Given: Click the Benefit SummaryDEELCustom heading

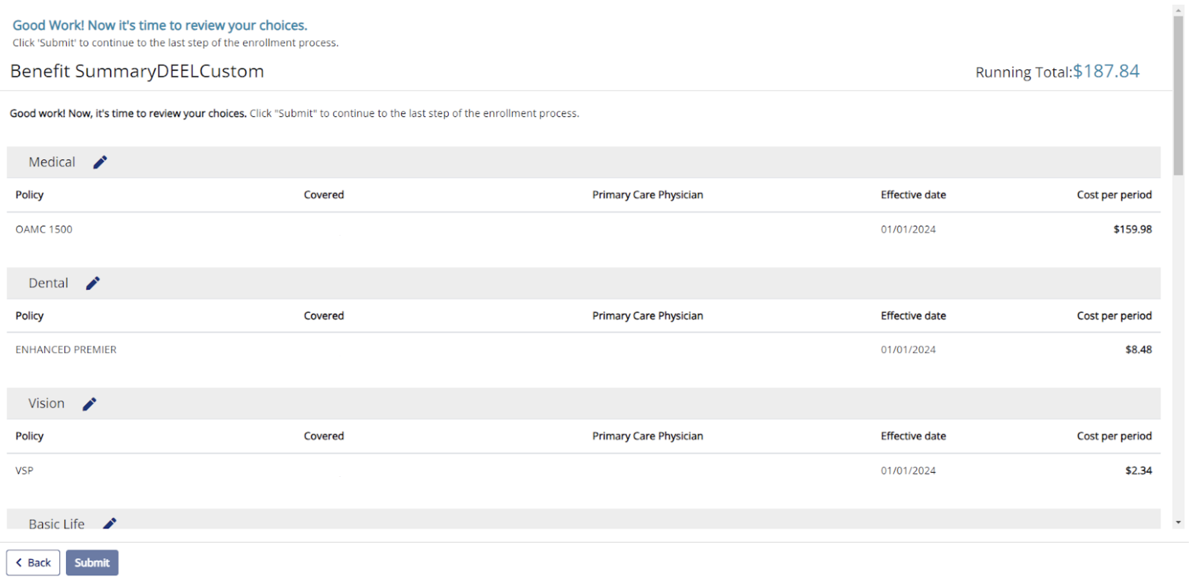Looking at the screenshot, I should (x=137, y=71).
